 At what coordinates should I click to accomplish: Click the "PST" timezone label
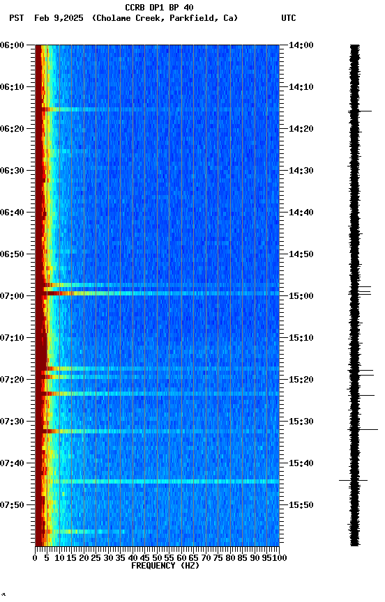17,18
